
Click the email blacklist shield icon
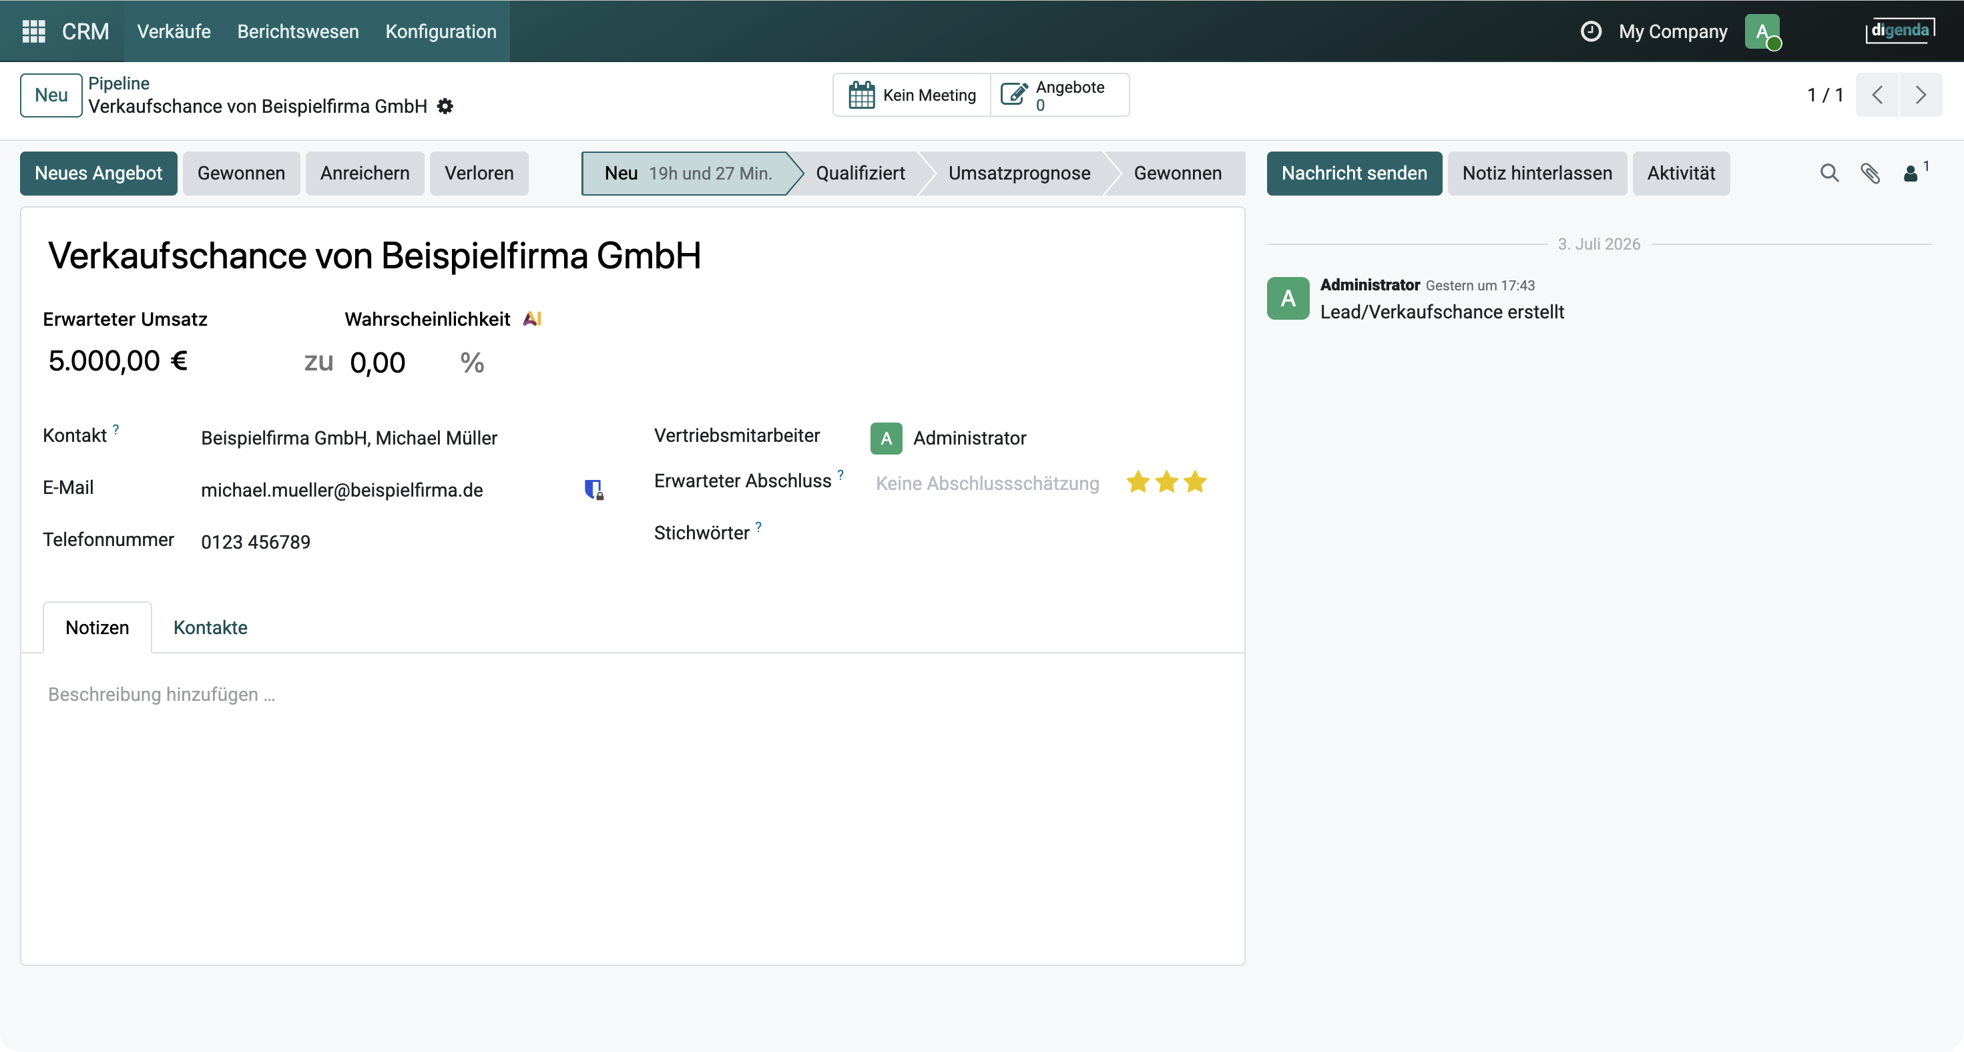[594, 489]
